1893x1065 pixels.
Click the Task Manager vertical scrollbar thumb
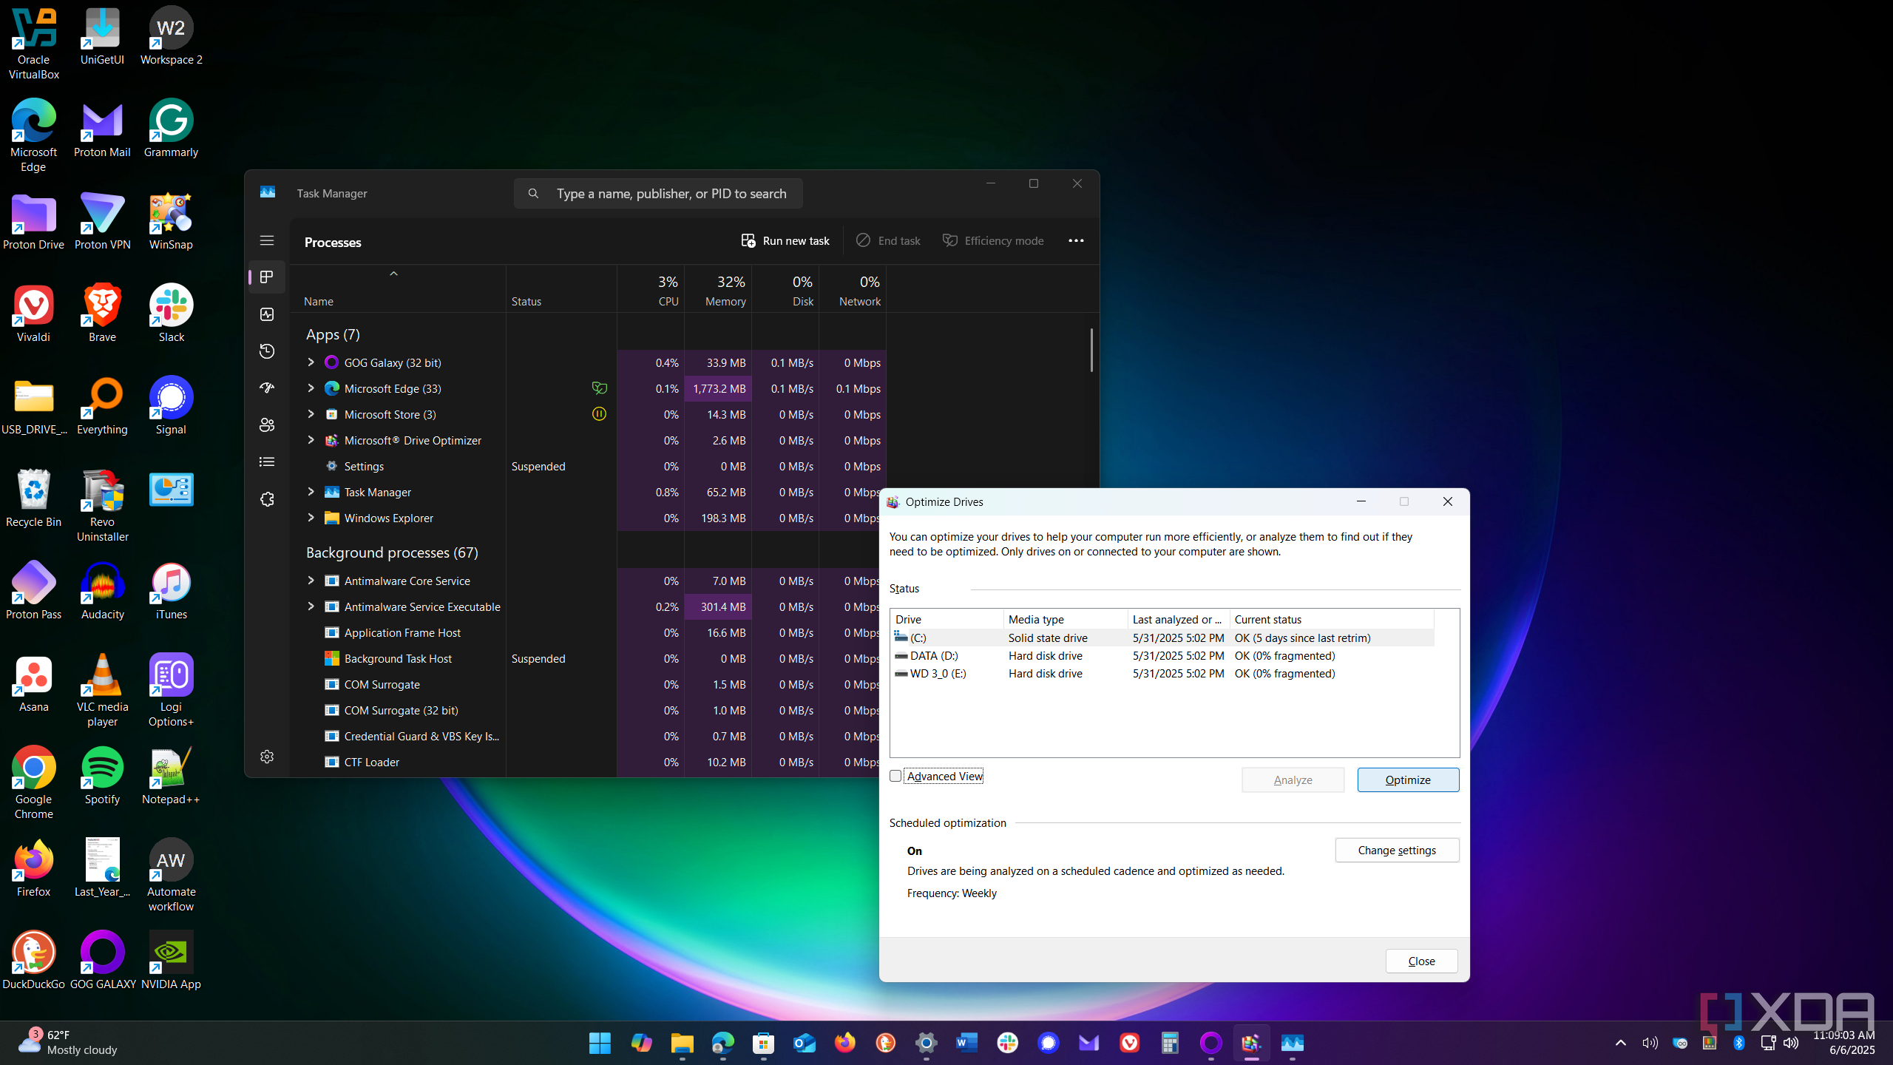tap(1091, 351)
